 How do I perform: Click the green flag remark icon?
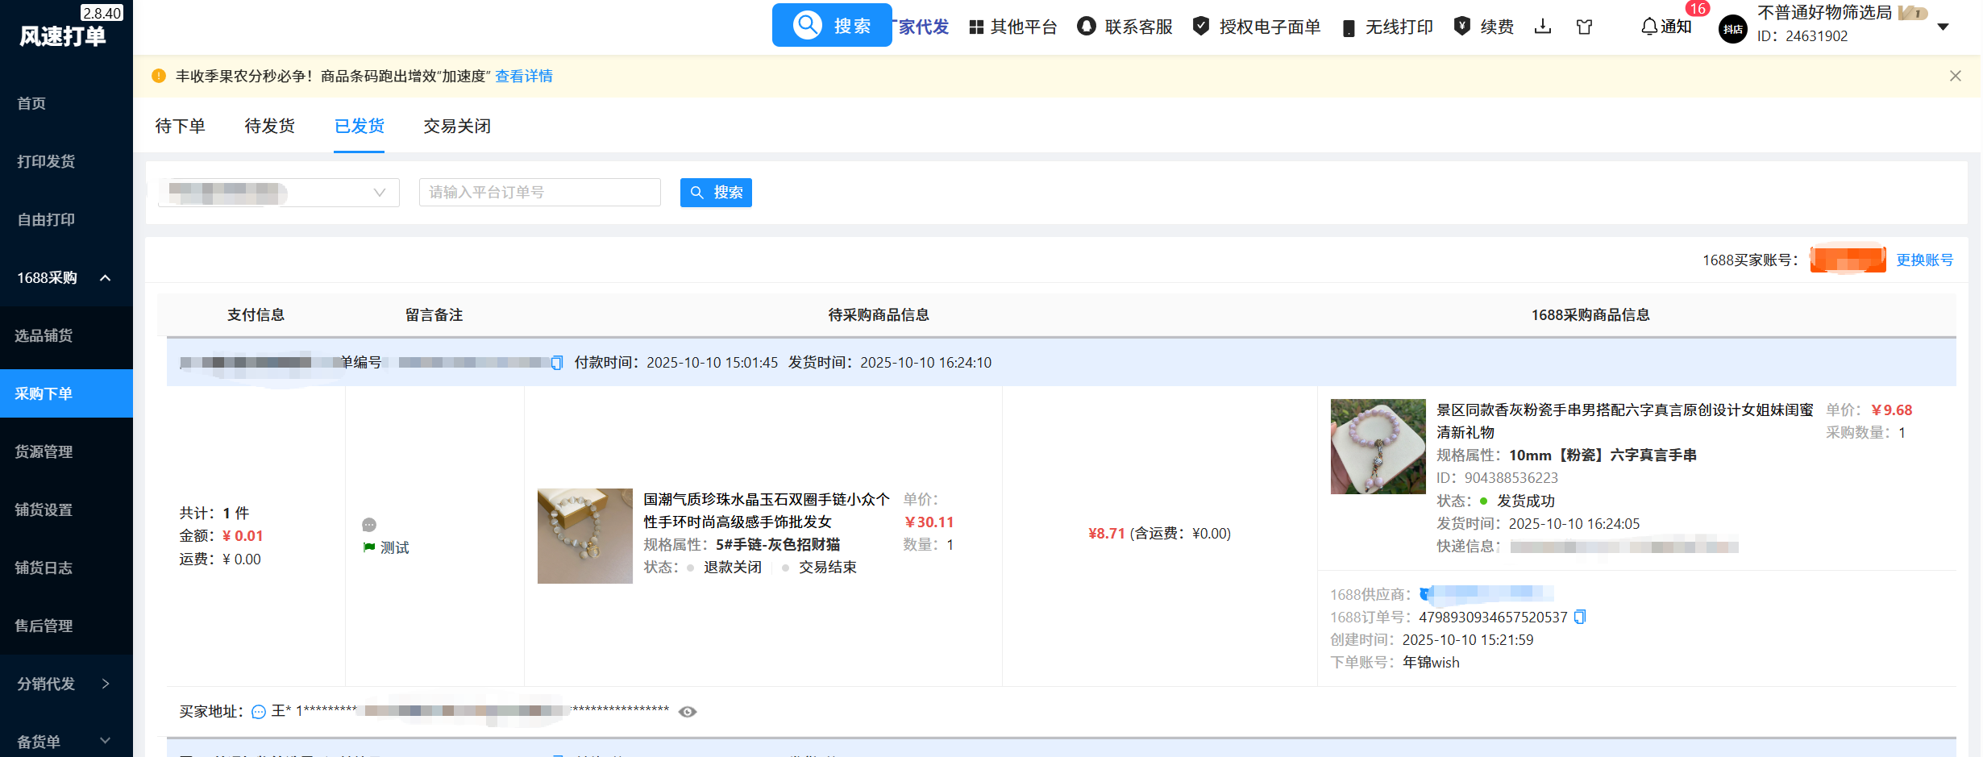[x=369, y=547]
